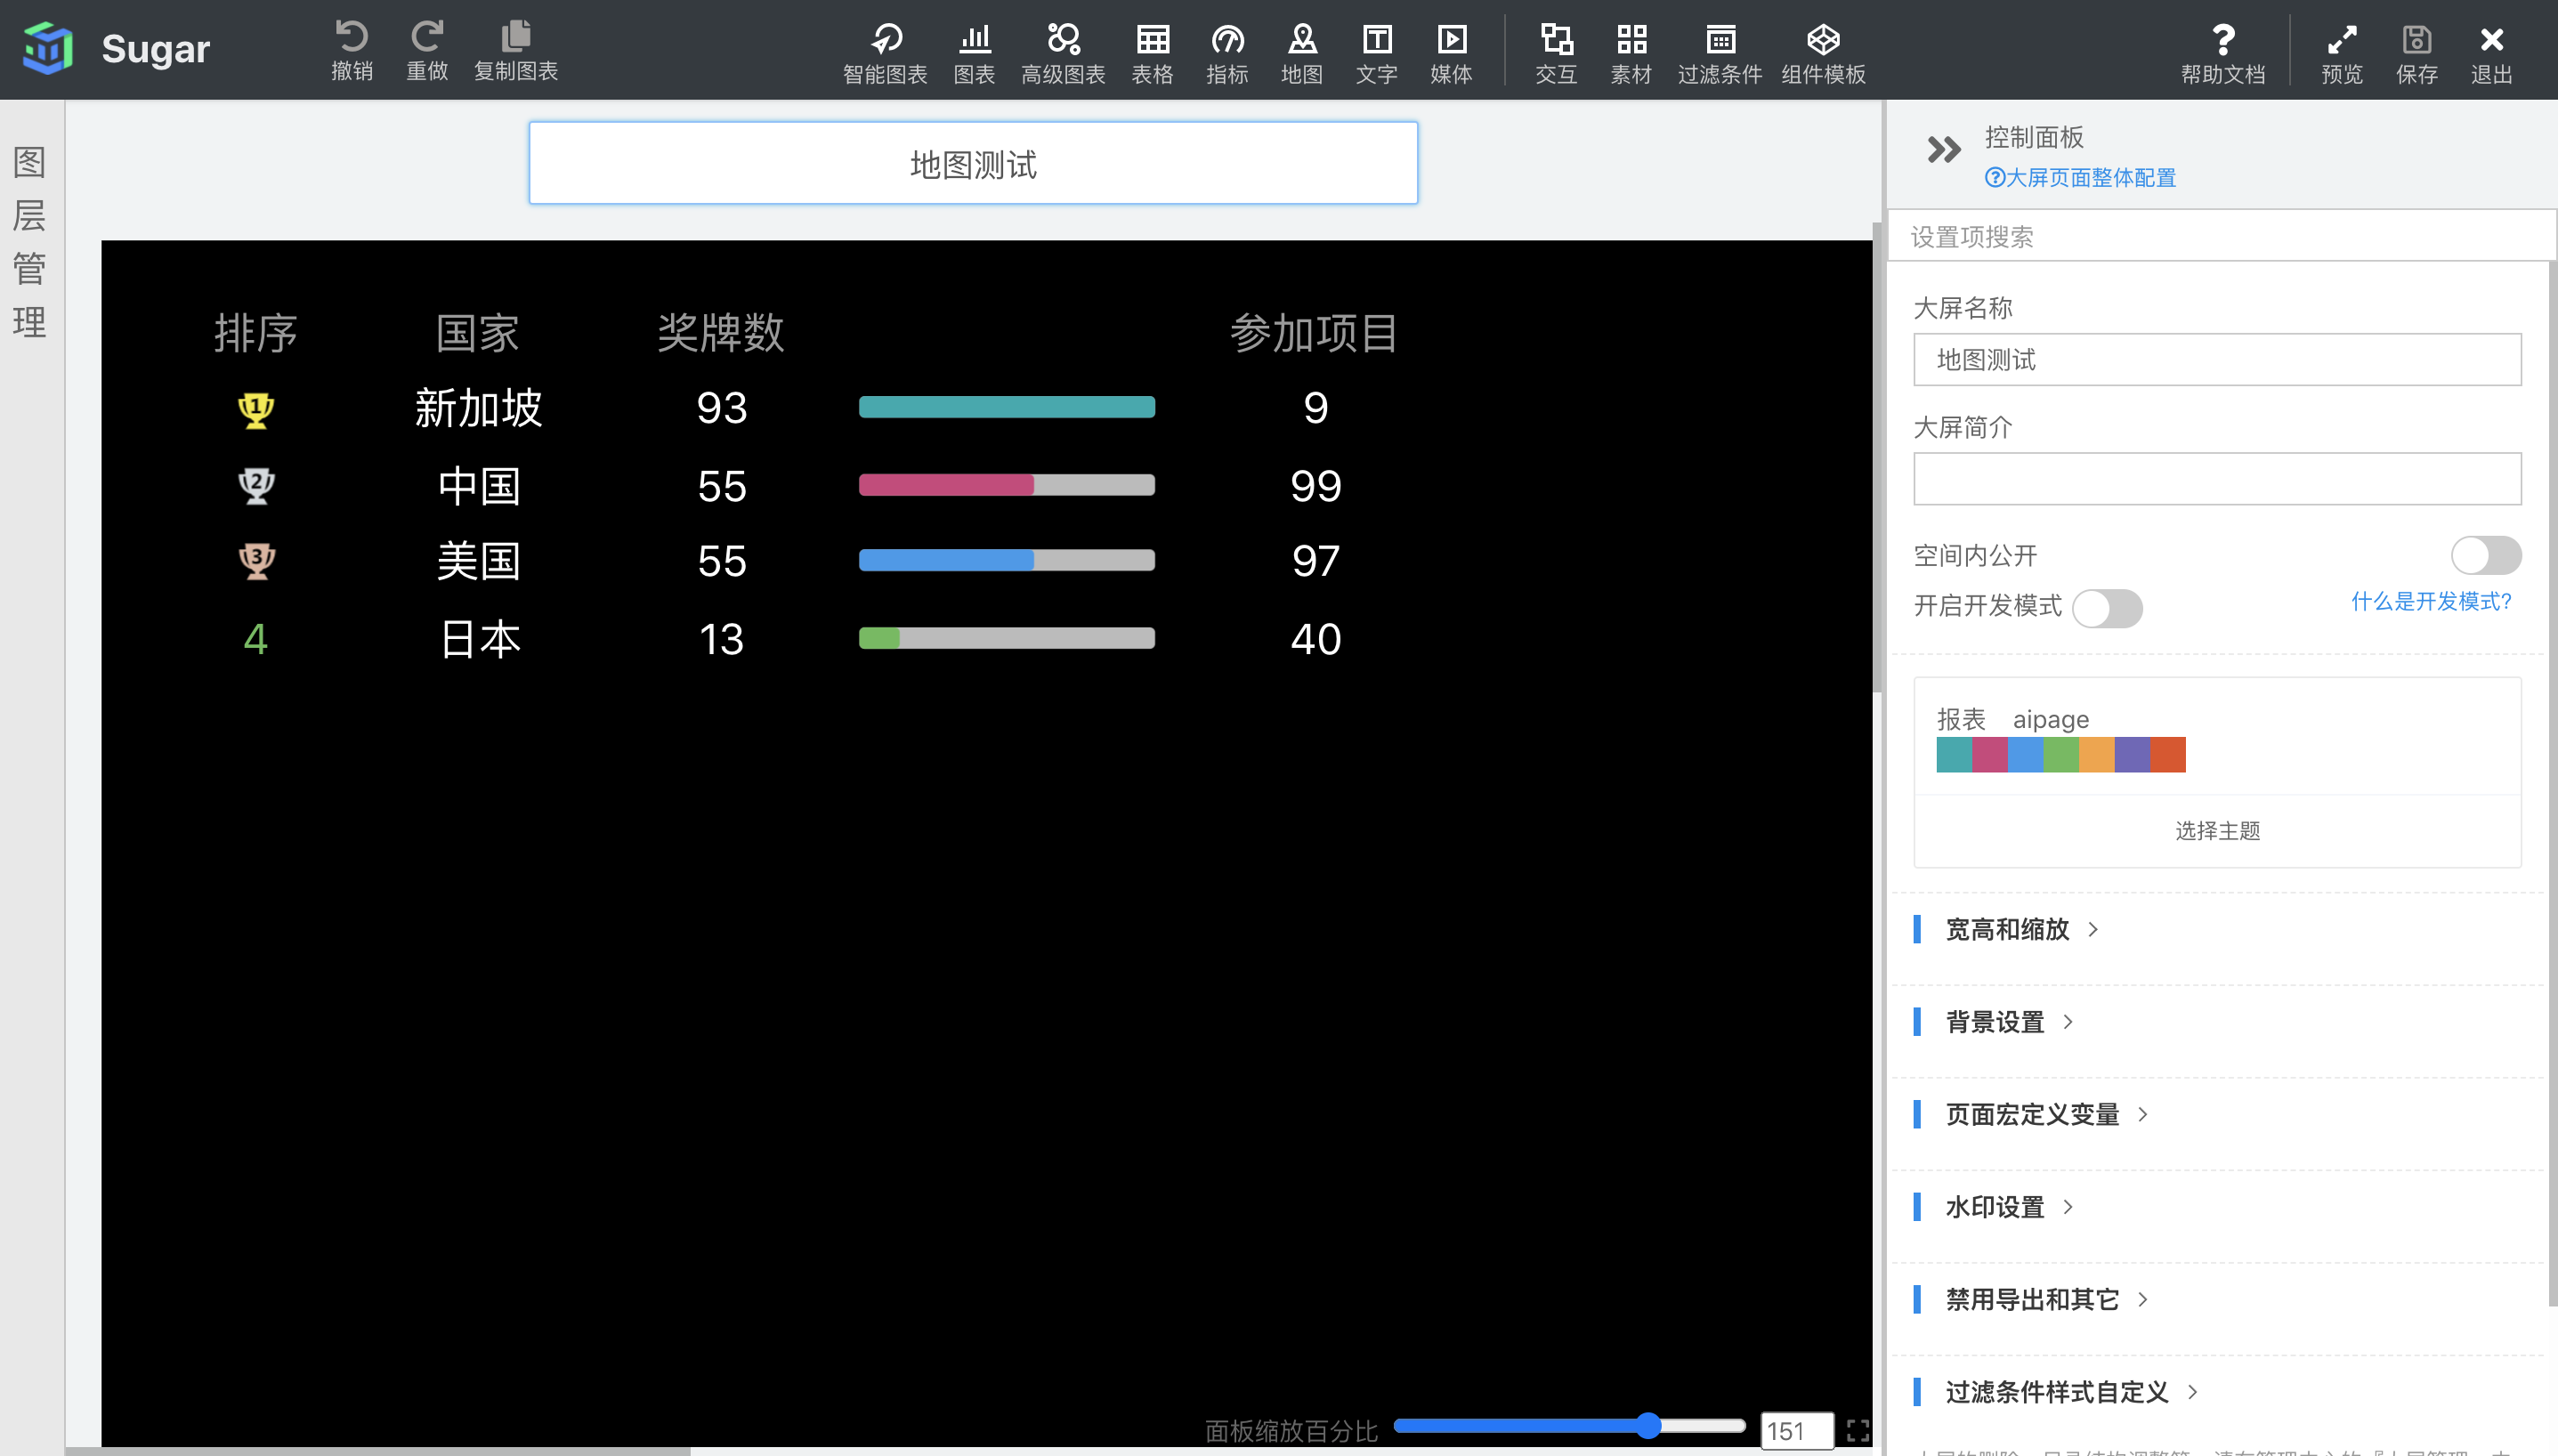
Task: Exit the editor with 退出
Action: coord(2491,53)
